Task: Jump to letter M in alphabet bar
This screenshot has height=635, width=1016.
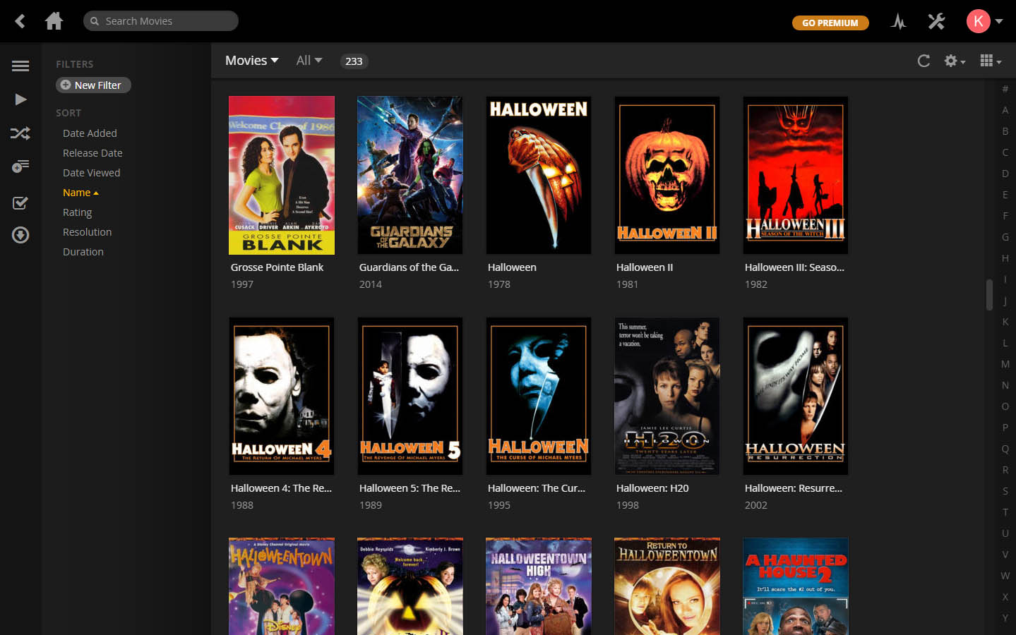Action: click(1005, 364)
